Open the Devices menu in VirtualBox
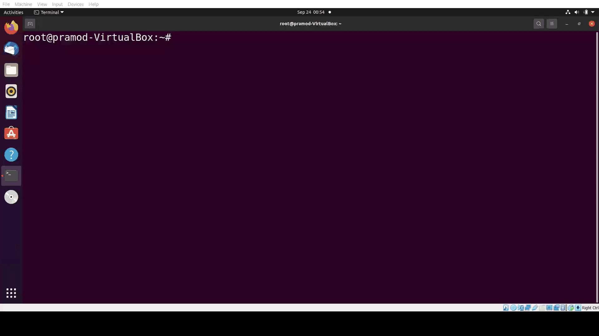 pyautogui.click(x=75, y=4)
